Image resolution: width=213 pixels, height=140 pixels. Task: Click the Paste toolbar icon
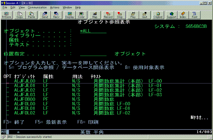31,15
